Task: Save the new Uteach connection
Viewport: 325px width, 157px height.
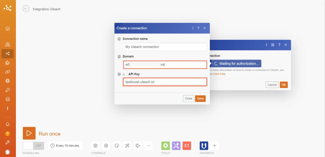Action: point(200,99)
